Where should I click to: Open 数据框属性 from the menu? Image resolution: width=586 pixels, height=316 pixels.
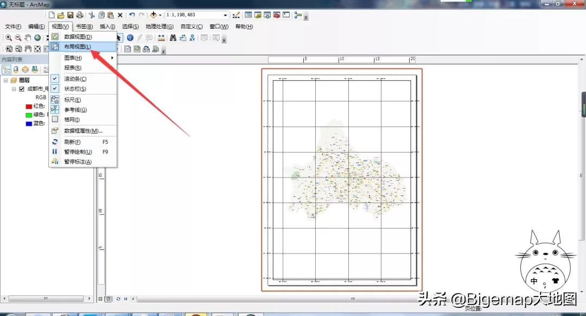click(81, 130)
